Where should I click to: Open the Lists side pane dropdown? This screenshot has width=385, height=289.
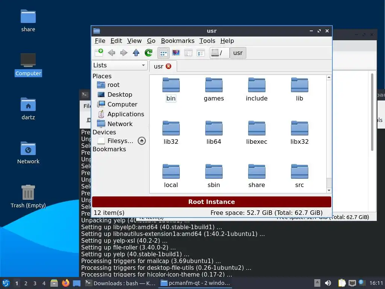[x=120, y=65]
